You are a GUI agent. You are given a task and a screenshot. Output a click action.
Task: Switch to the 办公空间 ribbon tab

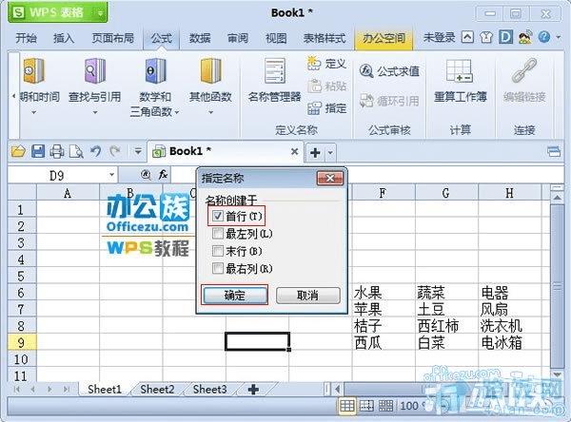(384, 39)
